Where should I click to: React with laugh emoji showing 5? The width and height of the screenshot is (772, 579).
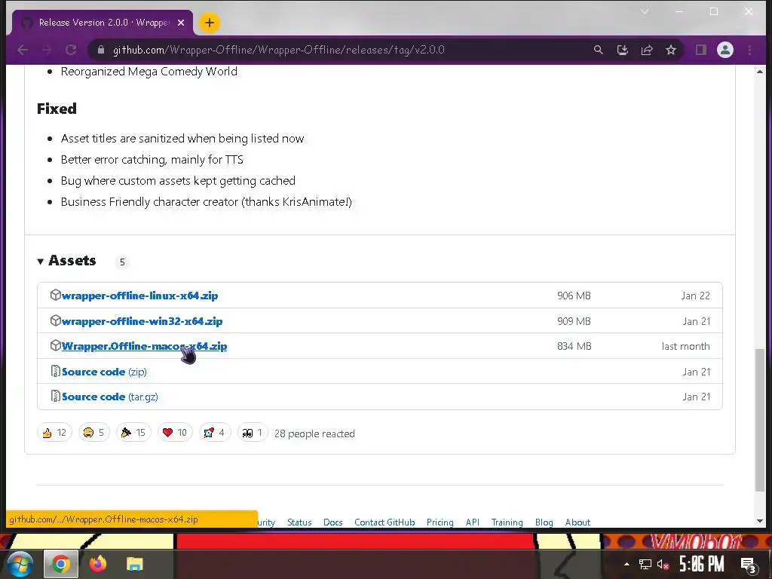[94, 432]
